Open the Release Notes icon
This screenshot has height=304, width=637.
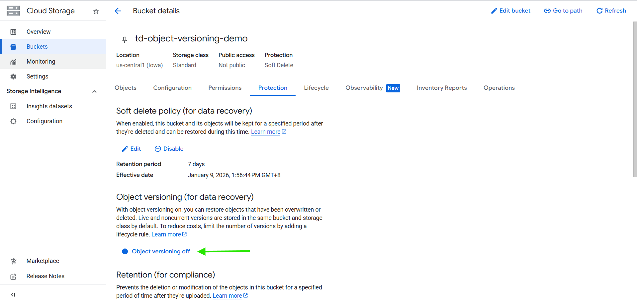[13, 277]
